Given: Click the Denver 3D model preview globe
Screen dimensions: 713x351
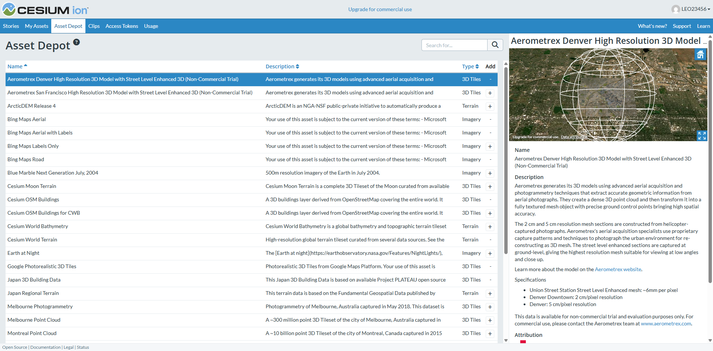Looking at the screenshot, I should click(608, 95).
